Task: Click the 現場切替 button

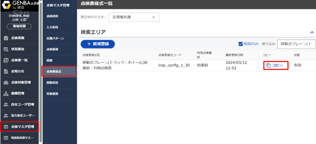Action: 19,26
